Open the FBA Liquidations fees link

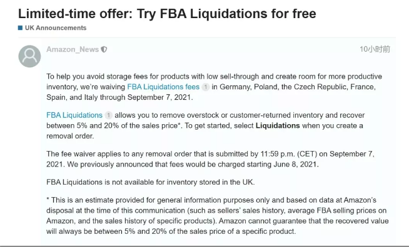tap(163, 87)
